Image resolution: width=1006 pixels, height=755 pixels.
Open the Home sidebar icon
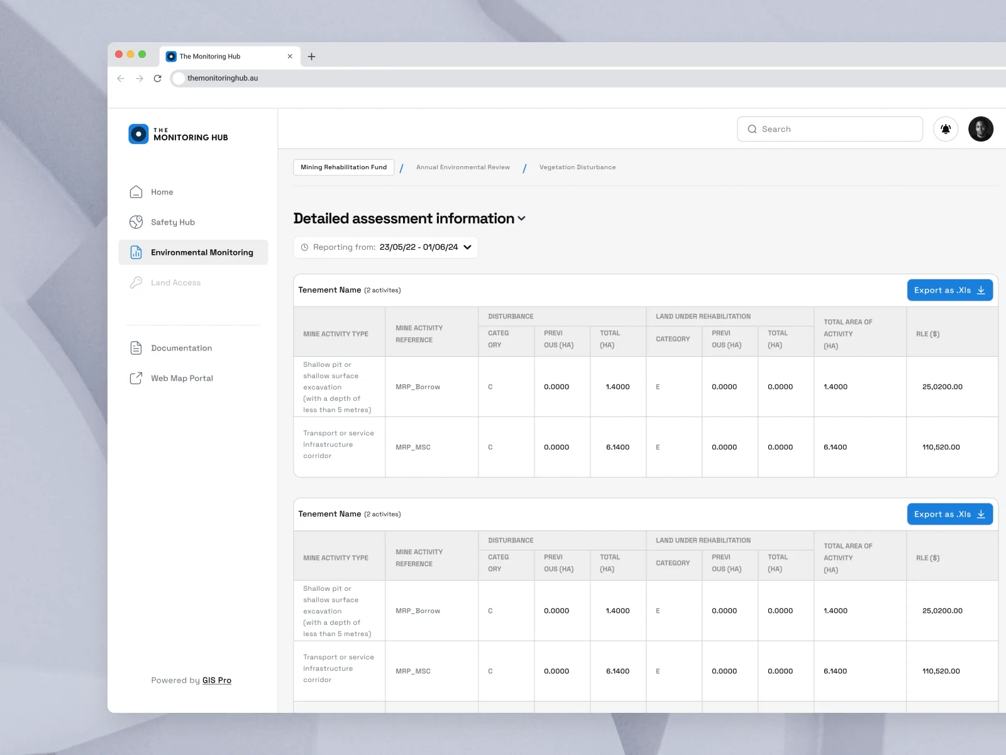click(x=136, y=192)
